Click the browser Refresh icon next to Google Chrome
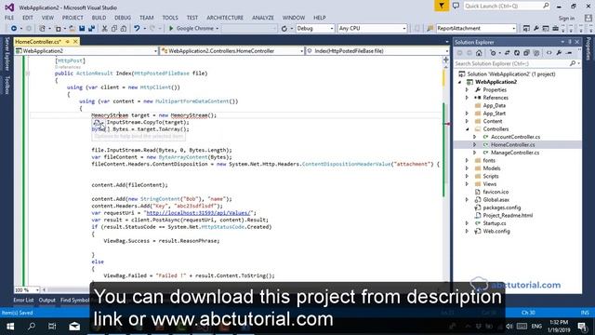 click(284, 29)
